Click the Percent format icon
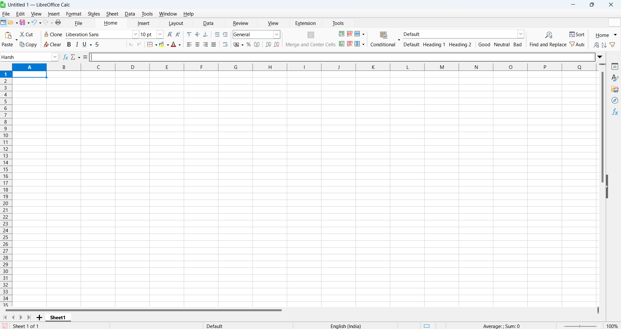 coord(249,45)
